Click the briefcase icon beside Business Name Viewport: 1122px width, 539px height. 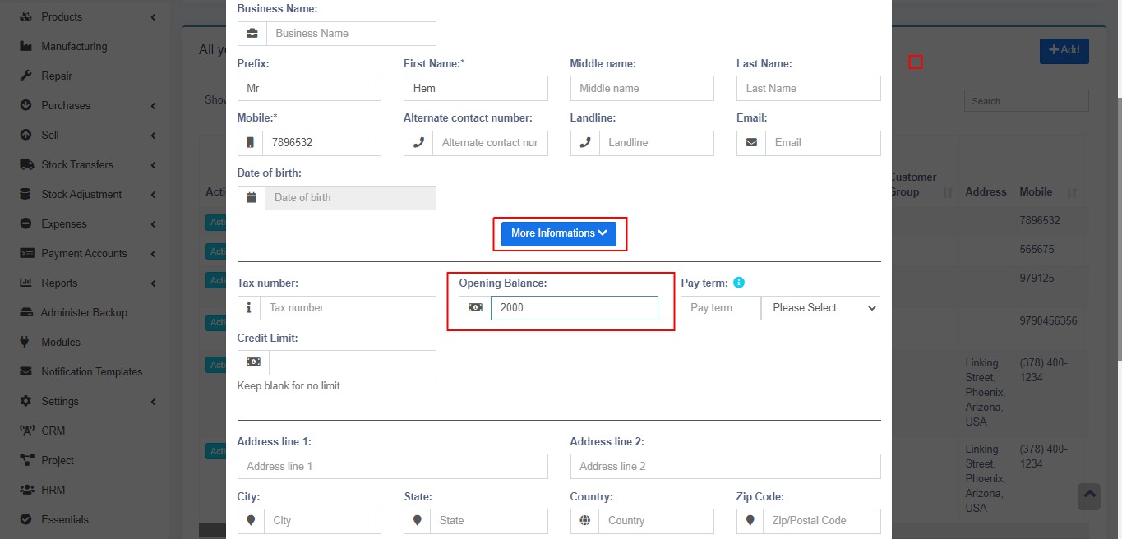tap(252, 34)
